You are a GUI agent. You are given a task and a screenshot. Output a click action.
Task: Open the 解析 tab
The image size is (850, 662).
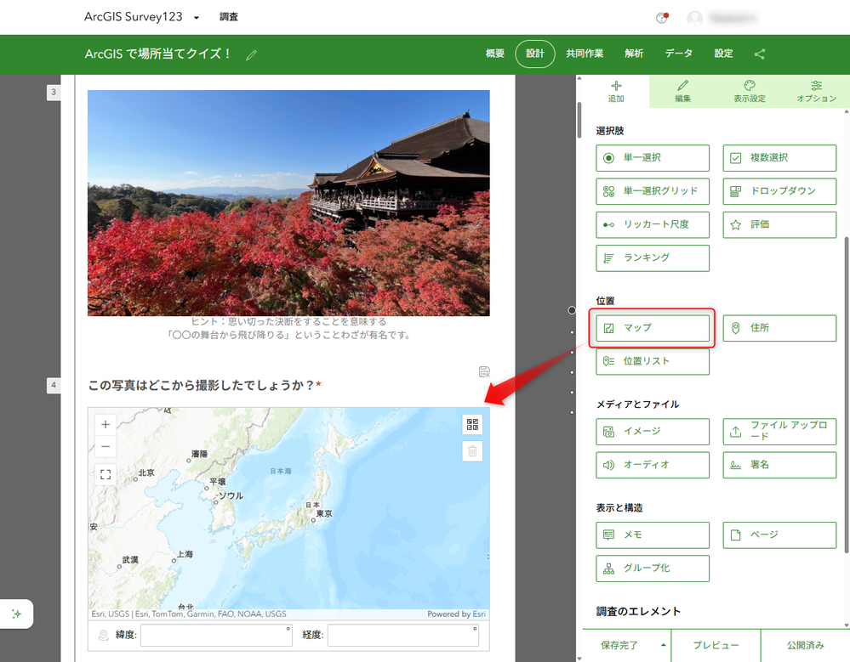click(633, 54)
